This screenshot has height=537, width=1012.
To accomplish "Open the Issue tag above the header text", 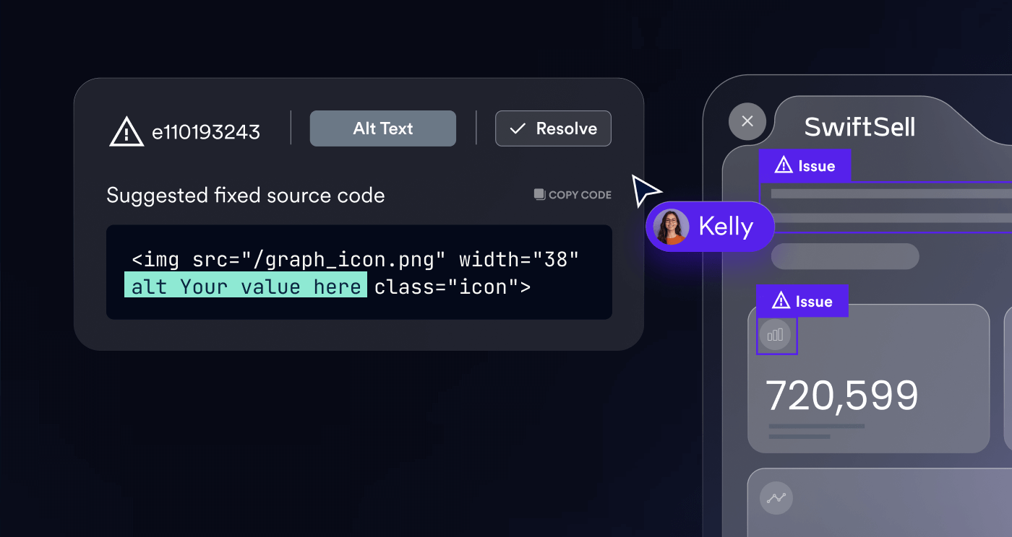I will point(805,166).
